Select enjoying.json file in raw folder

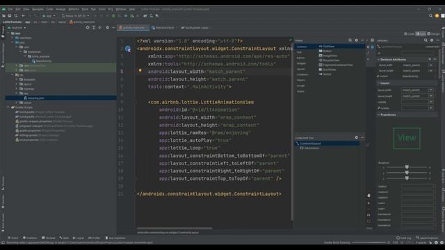34,98
